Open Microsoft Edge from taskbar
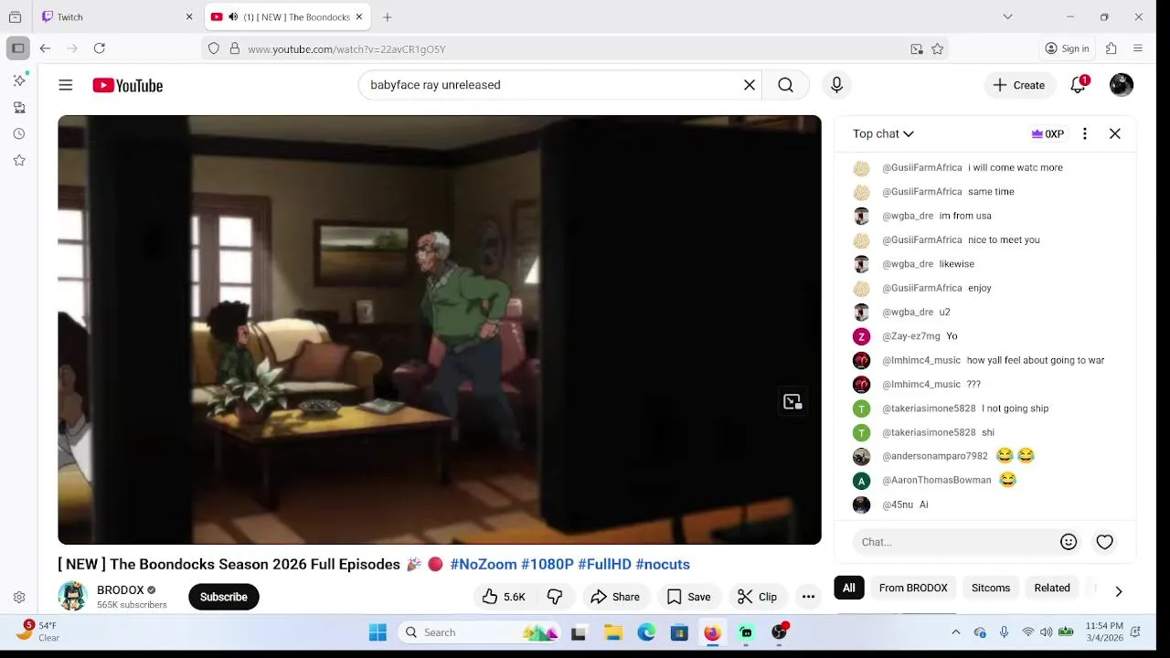The image size is (1170, 658). [646, 632]
